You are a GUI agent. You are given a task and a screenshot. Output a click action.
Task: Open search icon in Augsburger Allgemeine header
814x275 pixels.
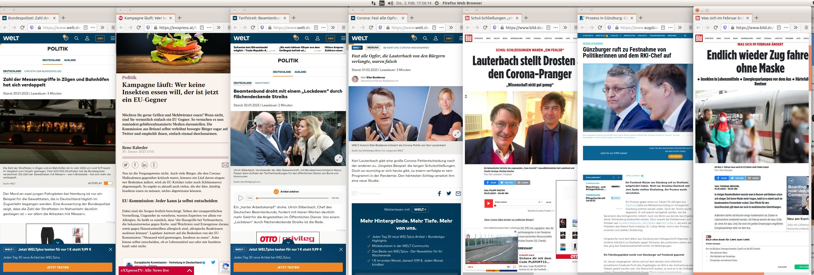(x=685, y=36)
